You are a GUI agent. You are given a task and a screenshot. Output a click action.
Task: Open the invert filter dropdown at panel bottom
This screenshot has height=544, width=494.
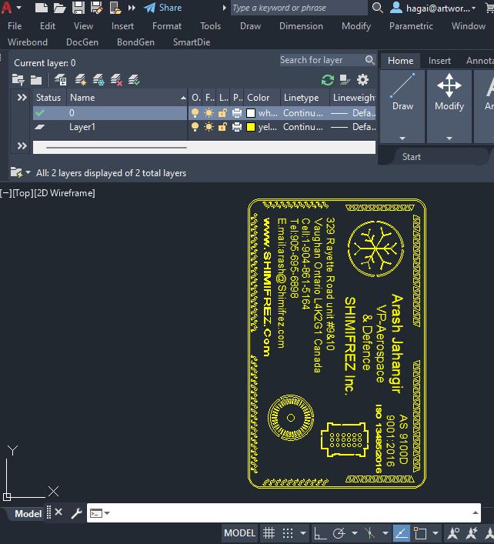pyautogui.click(x=28, y=172)
